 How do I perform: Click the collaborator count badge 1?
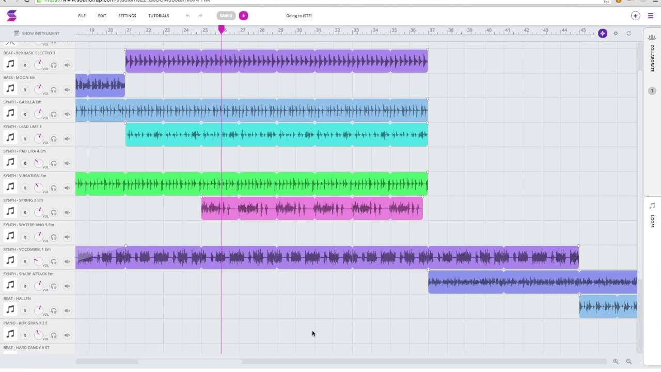point(652,90)
